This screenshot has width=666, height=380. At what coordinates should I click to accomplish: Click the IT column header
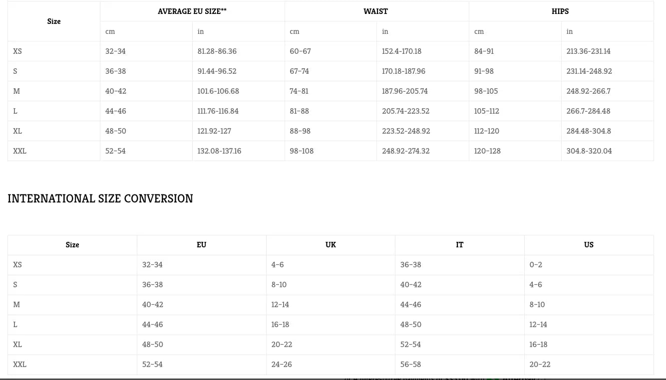[459, 245]
